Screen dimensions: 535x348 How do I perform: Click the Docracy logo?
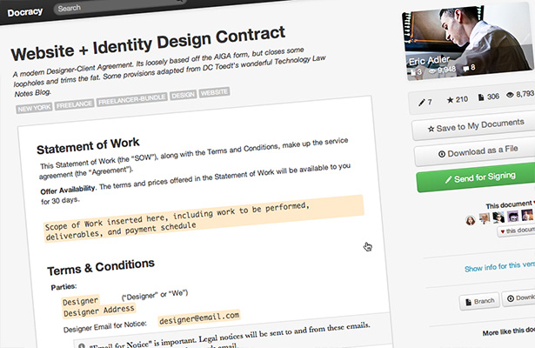tap(25, 12)
